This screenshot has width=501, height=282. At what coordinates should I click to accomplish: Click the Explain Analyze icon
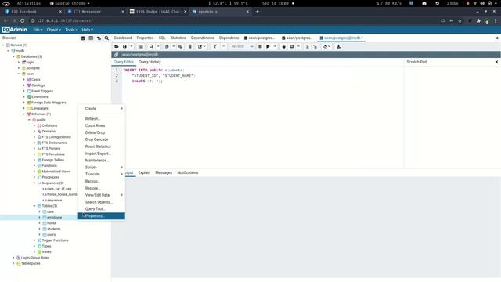pos(292,47)
